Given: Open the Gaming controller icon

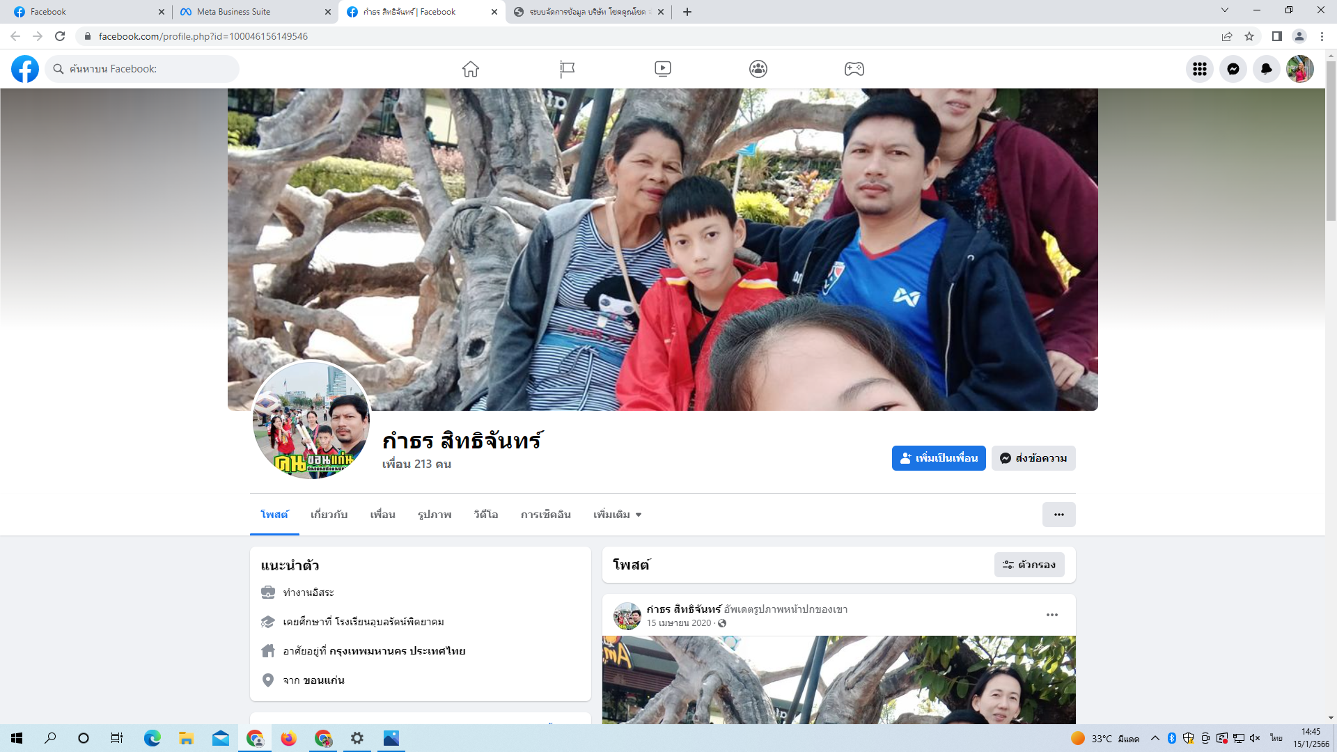Looking at the screenshot, I should [x=854, y=69].
